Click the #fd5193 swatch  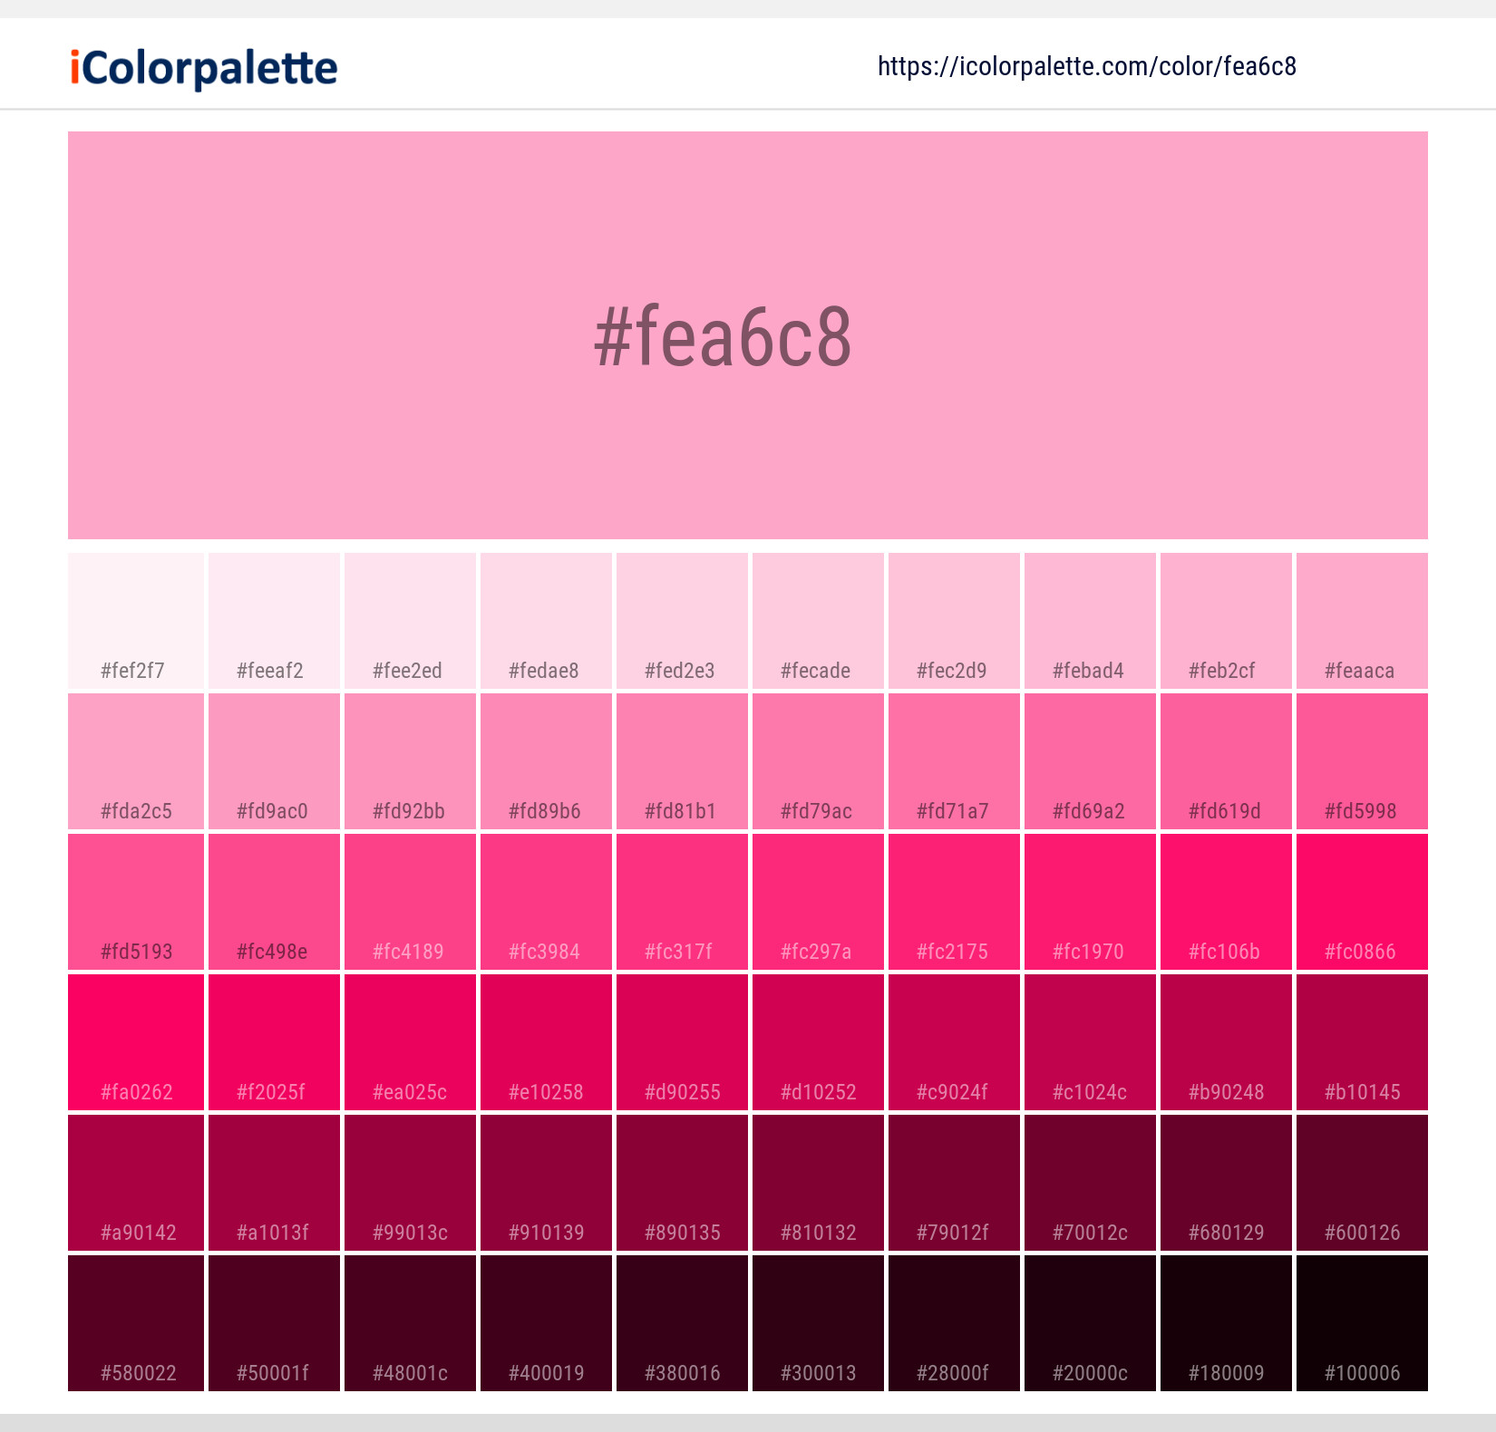click(x=135, y=902)
